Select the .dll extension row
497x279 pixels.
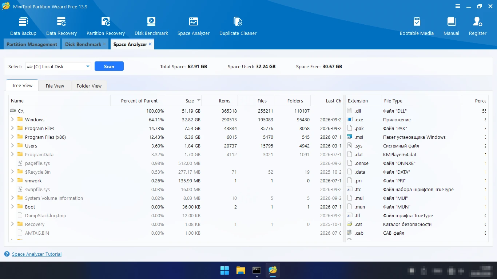tap(417, 111)
